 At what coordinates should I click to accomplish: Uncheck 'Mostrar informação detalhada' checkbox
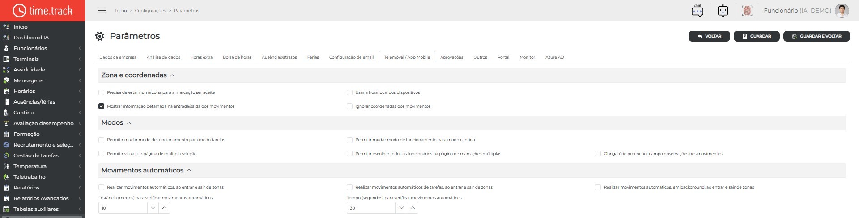point(101,106)
